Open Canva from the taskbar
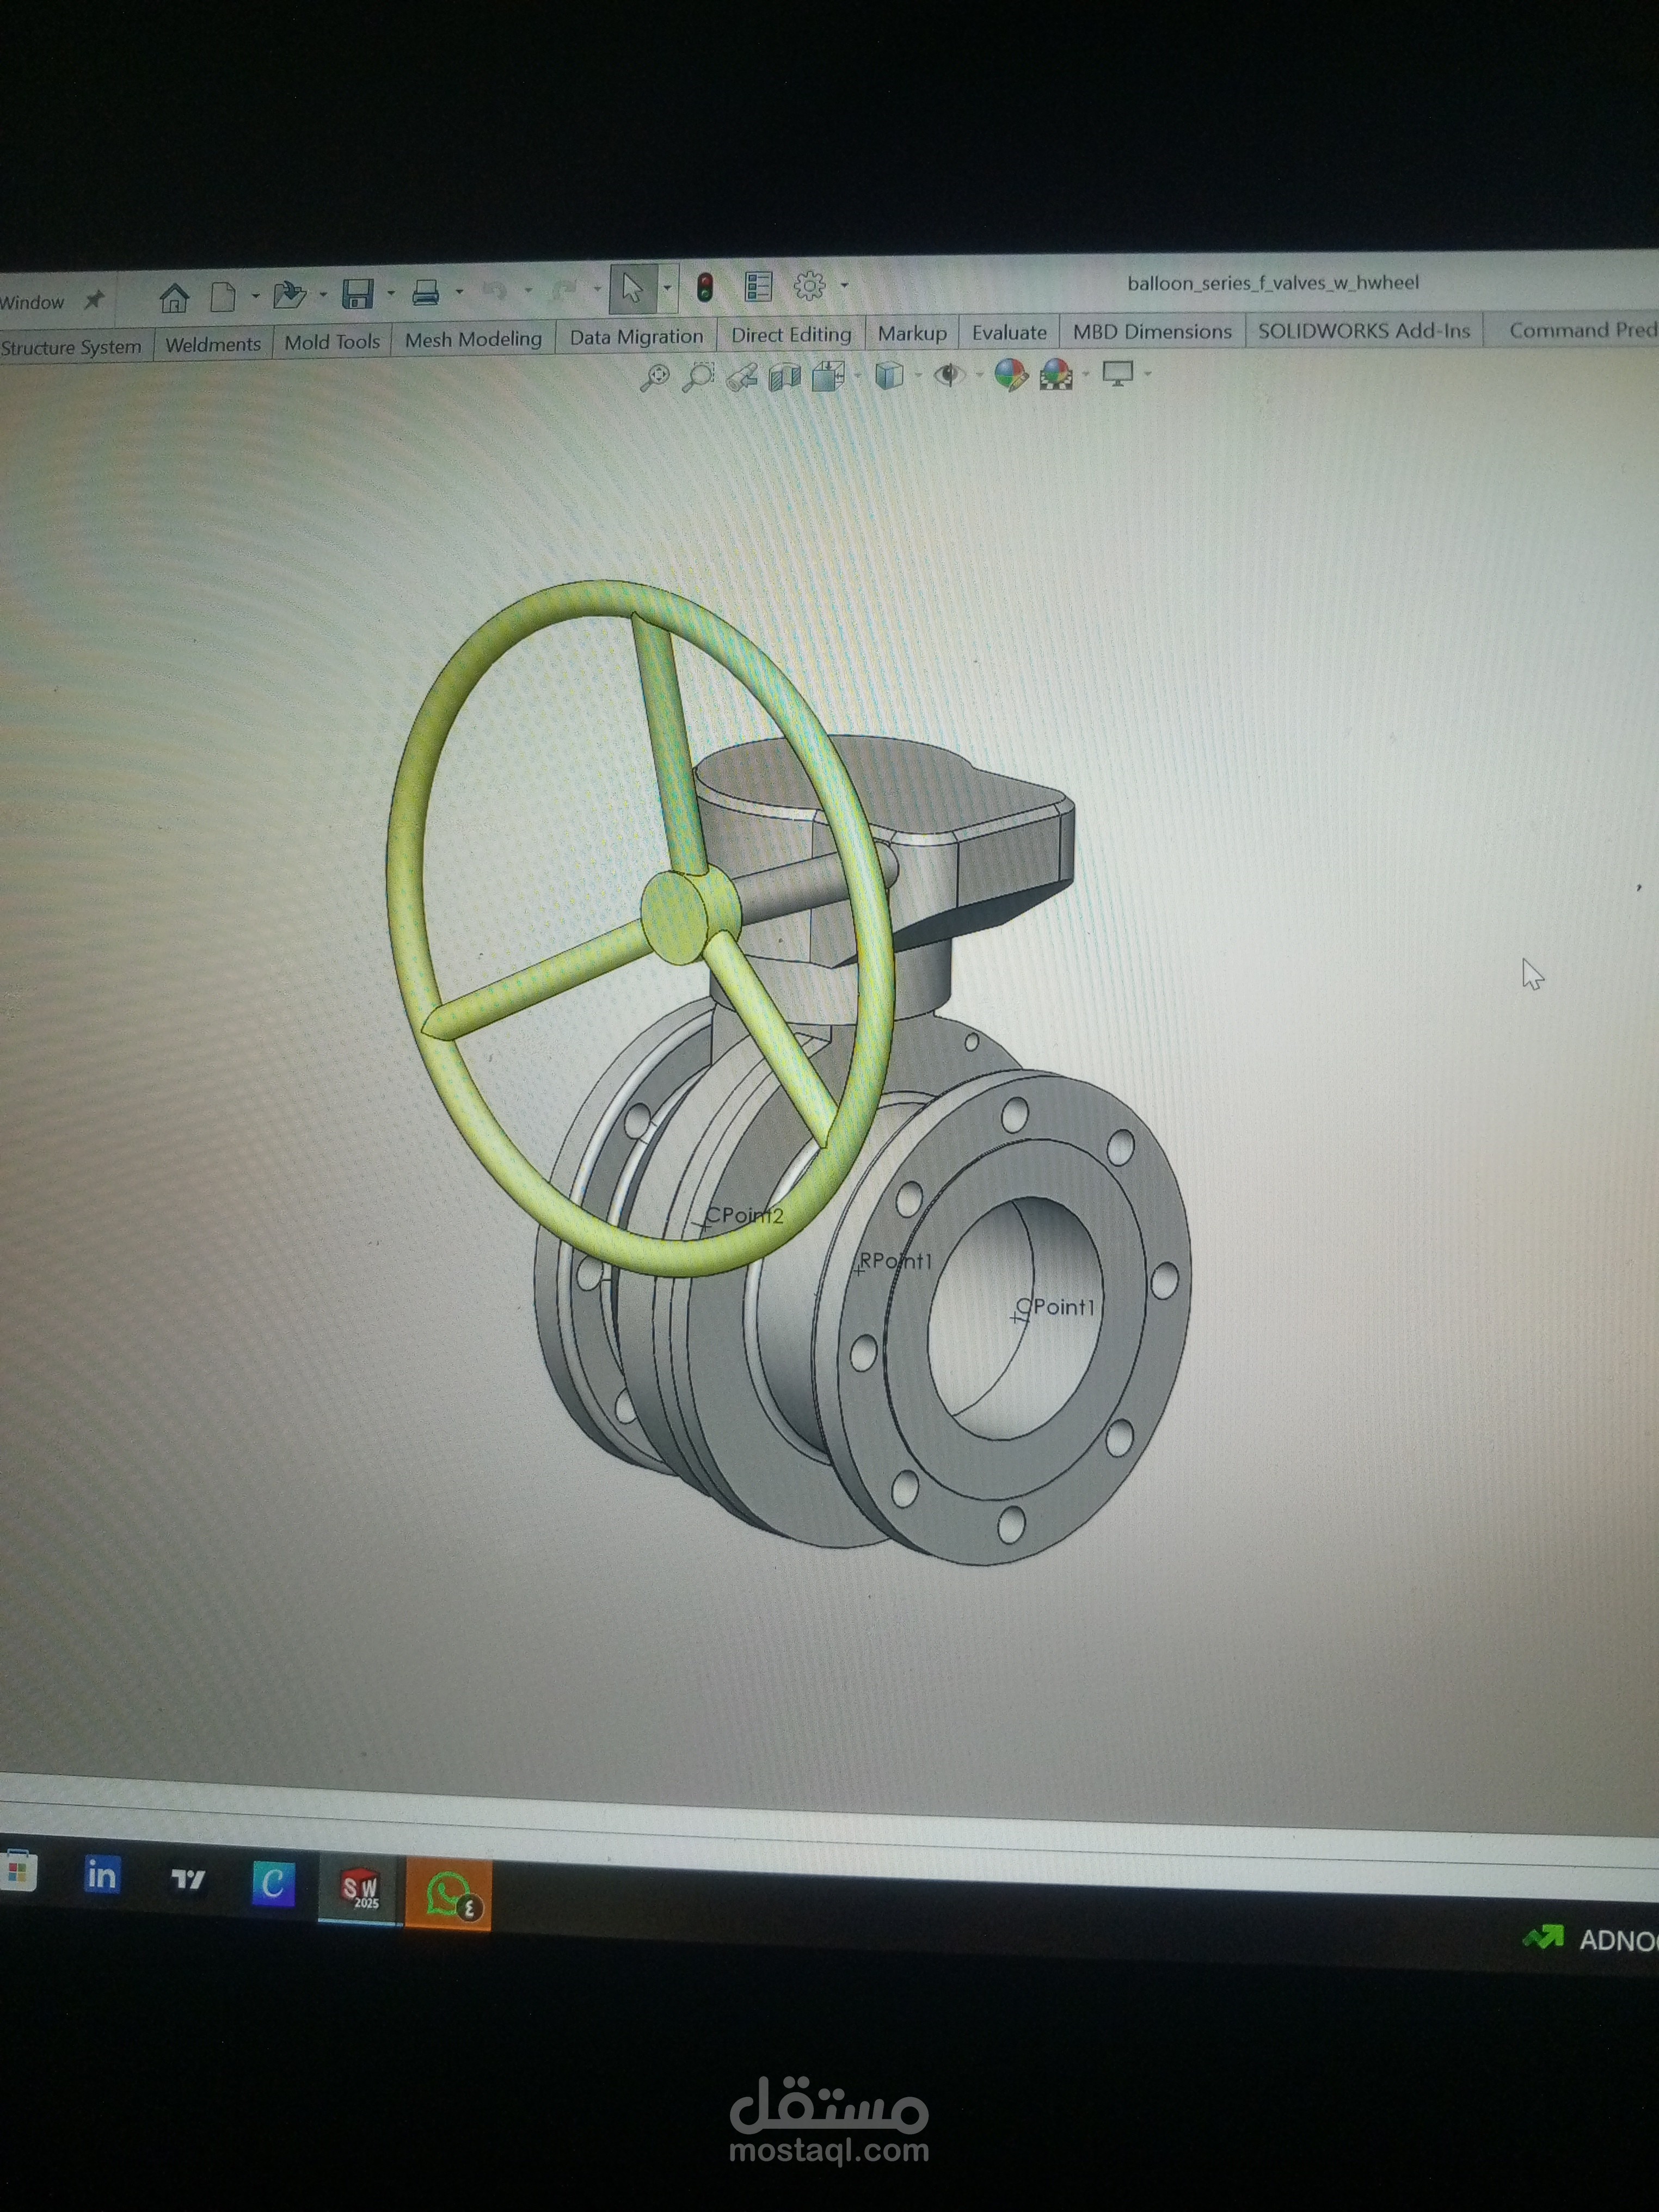The image size is (1659, 2212). [273, 1883]
